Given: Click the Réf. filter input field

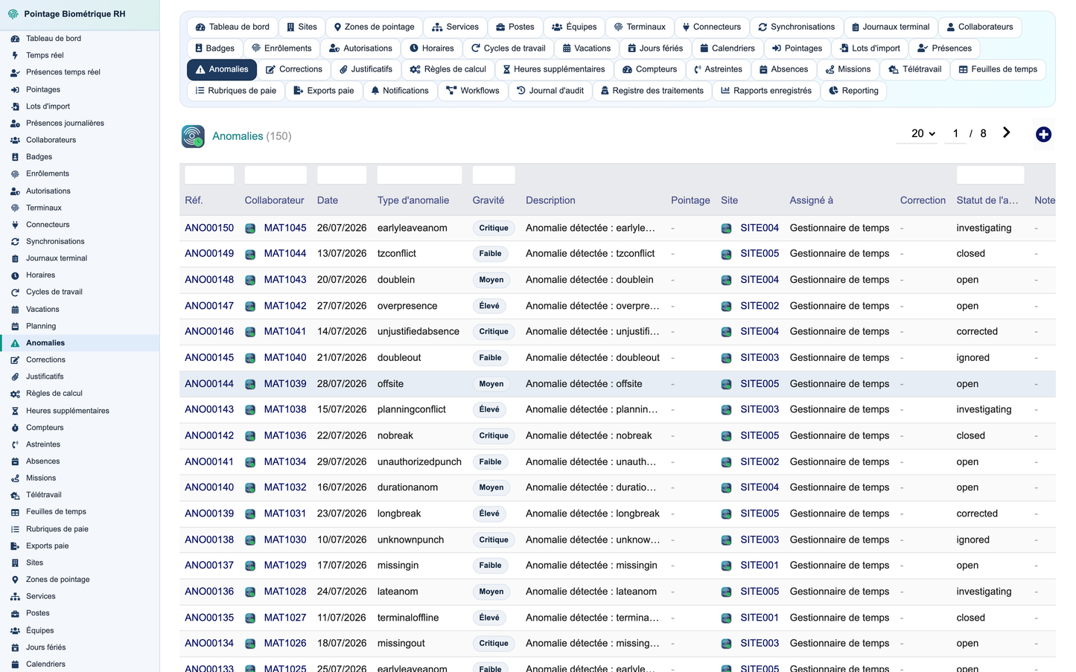Looking at the screenshot, I should coord(209,175).
